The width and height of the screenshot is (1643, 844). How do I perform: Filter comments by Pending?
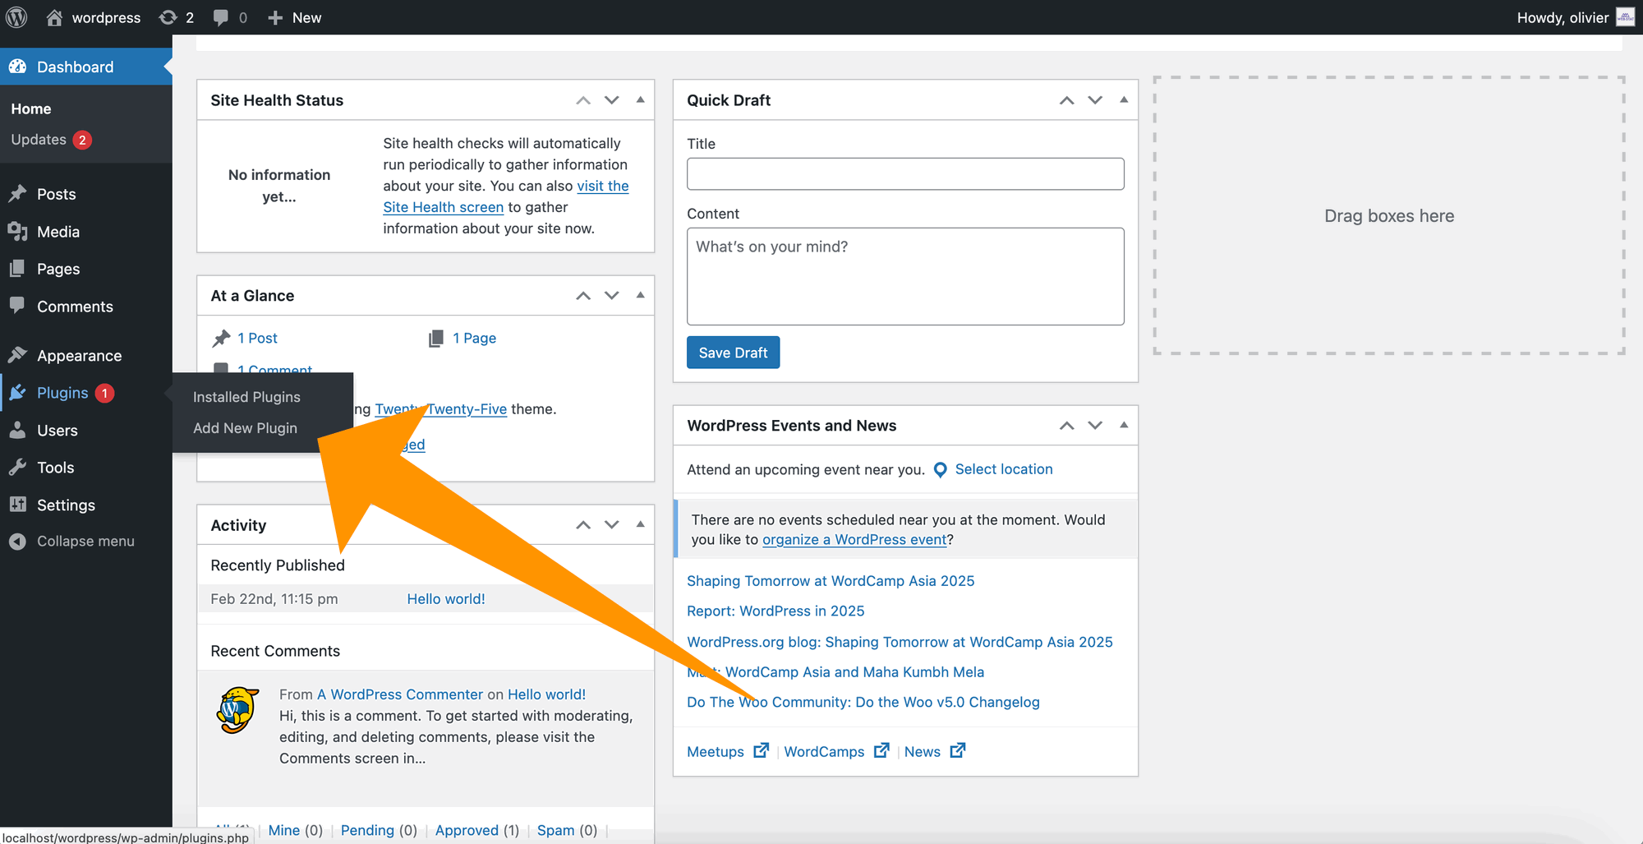pyautogui.click(x=367, y=830)
